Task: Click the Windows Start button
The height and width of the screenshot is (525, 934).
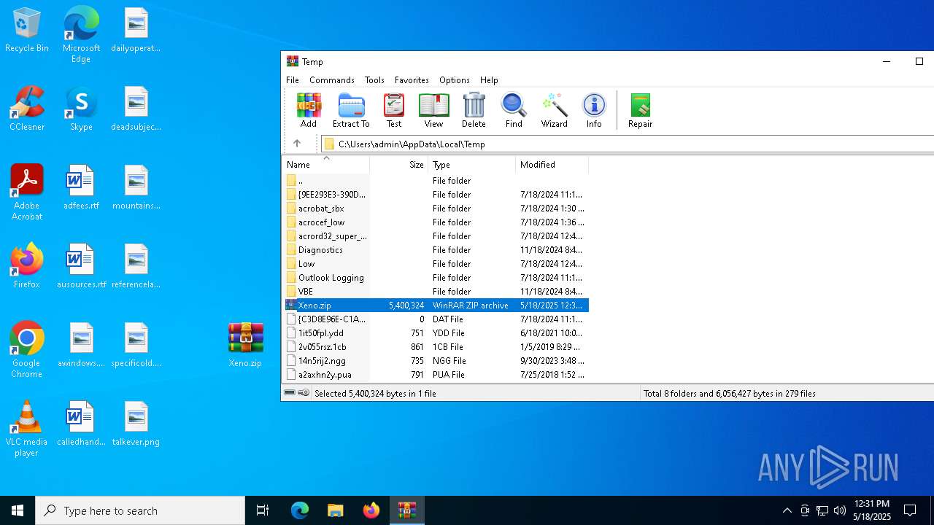Action: [x=18, y=510]
